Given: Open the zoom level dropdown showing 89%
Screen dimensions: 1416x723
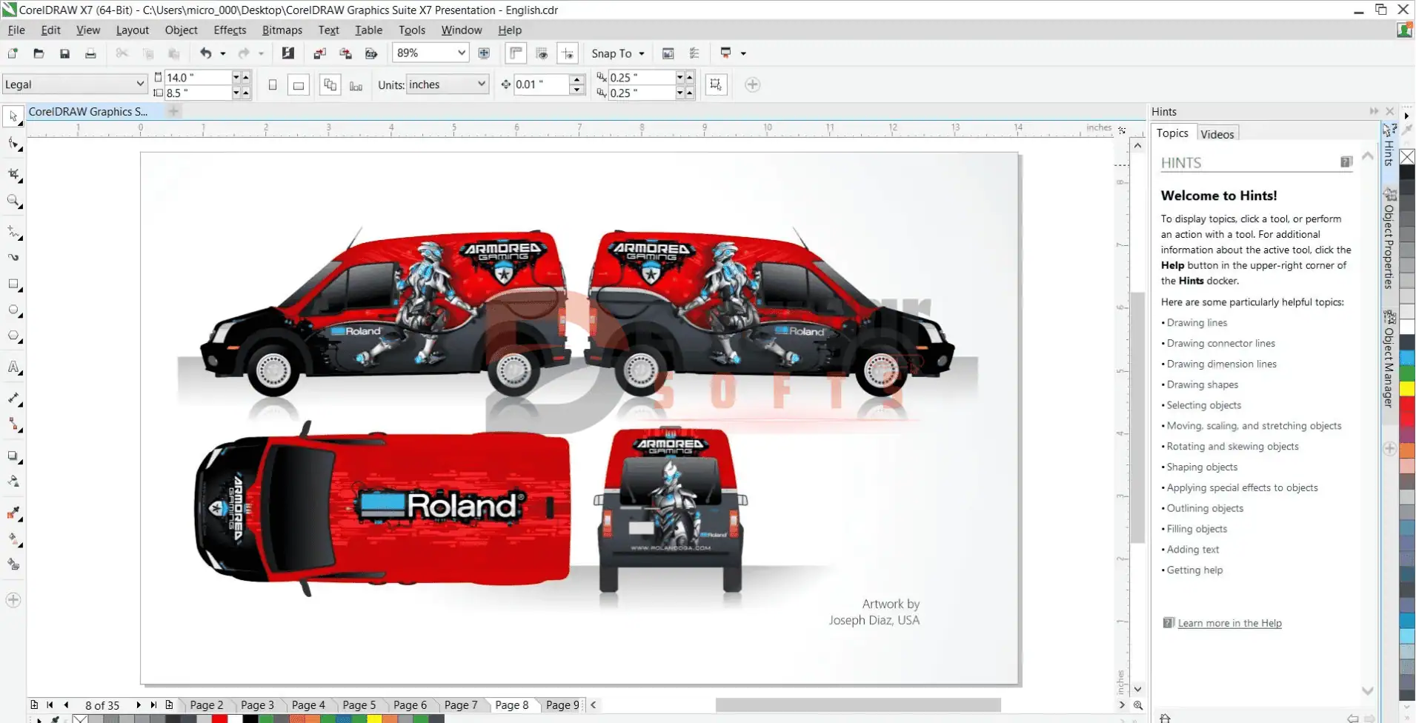Looking at the screenshot, I should [461, 53].
